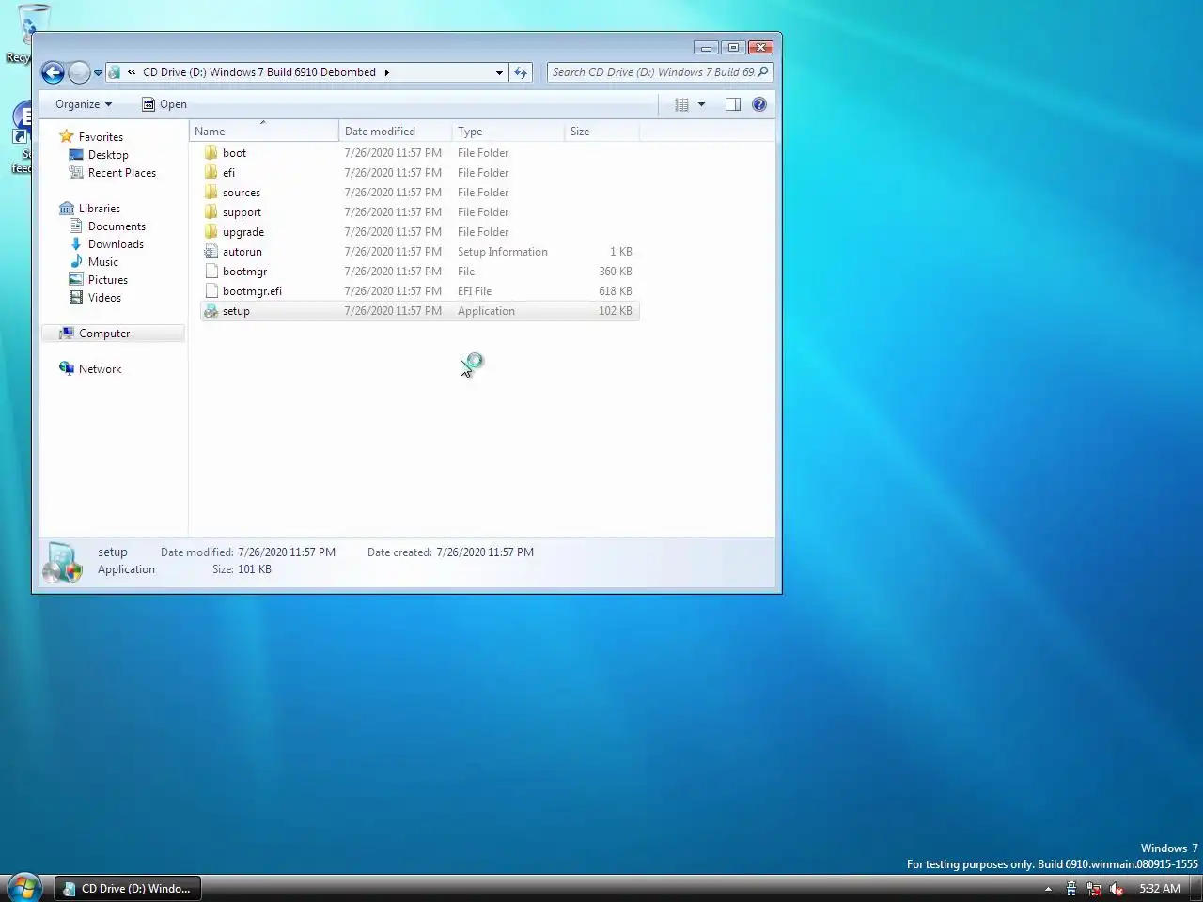Sort files by Name column
Viewport: 1203px width, 902px height.
(x=264, y=132)
